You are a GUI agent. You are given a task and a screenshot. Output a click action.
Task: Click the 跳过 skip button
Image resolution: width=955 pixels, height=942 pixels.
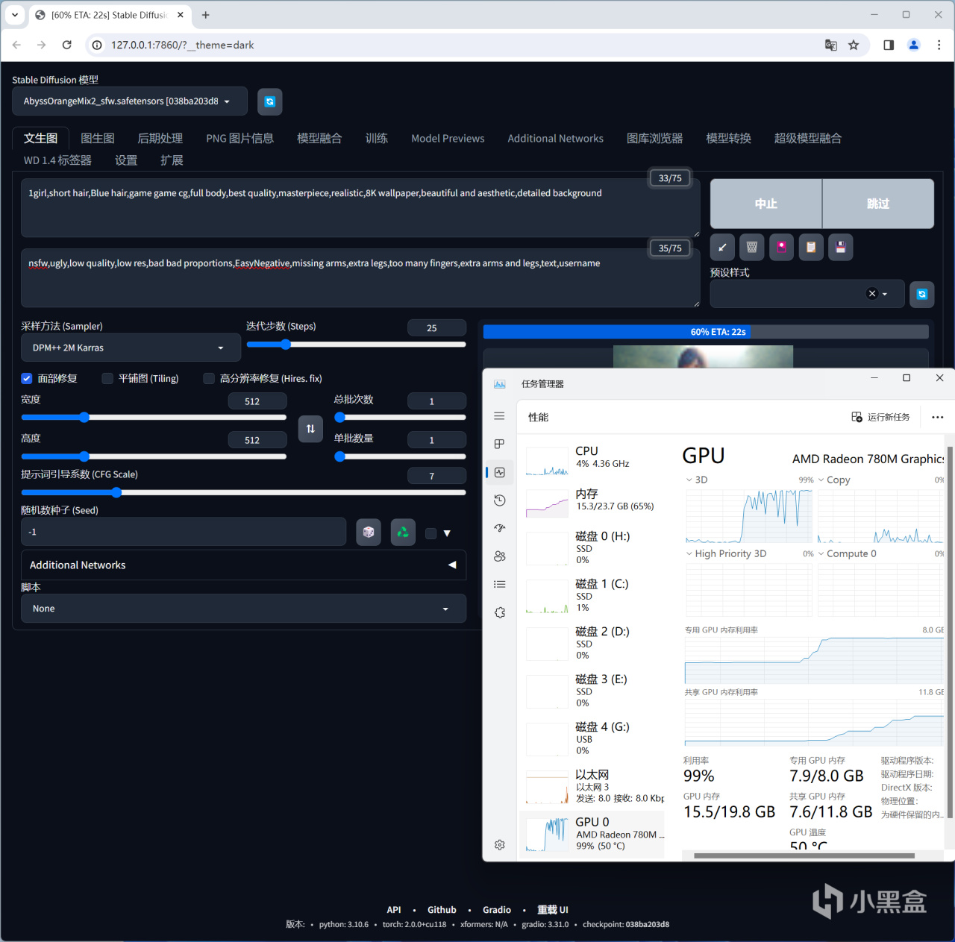click(x=878, y=204)
